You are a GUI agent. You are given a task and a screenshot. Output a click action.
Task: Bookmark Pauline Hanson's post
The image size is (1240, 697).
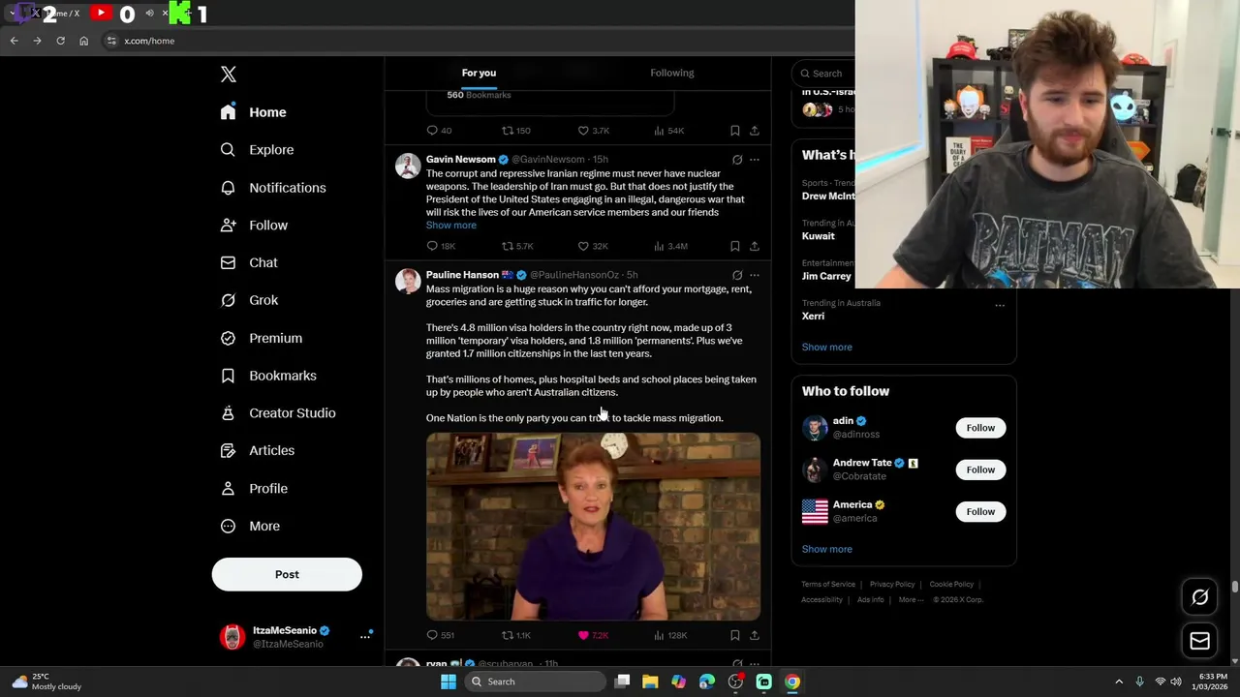[735, 635]
